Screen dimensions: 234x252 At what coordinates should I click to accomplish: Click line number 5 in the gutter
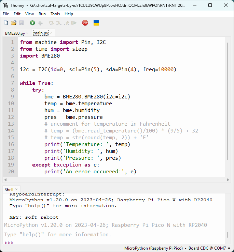[x=12, y=69]
